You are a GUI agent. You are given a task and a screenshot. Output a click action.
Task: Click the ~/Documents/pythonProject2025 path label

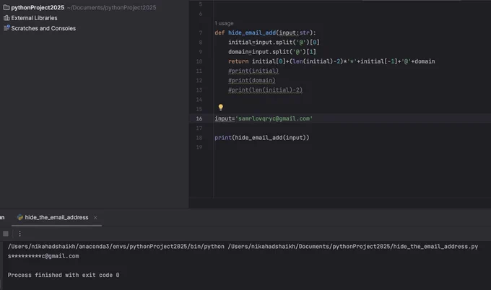(x=111, y=7)
